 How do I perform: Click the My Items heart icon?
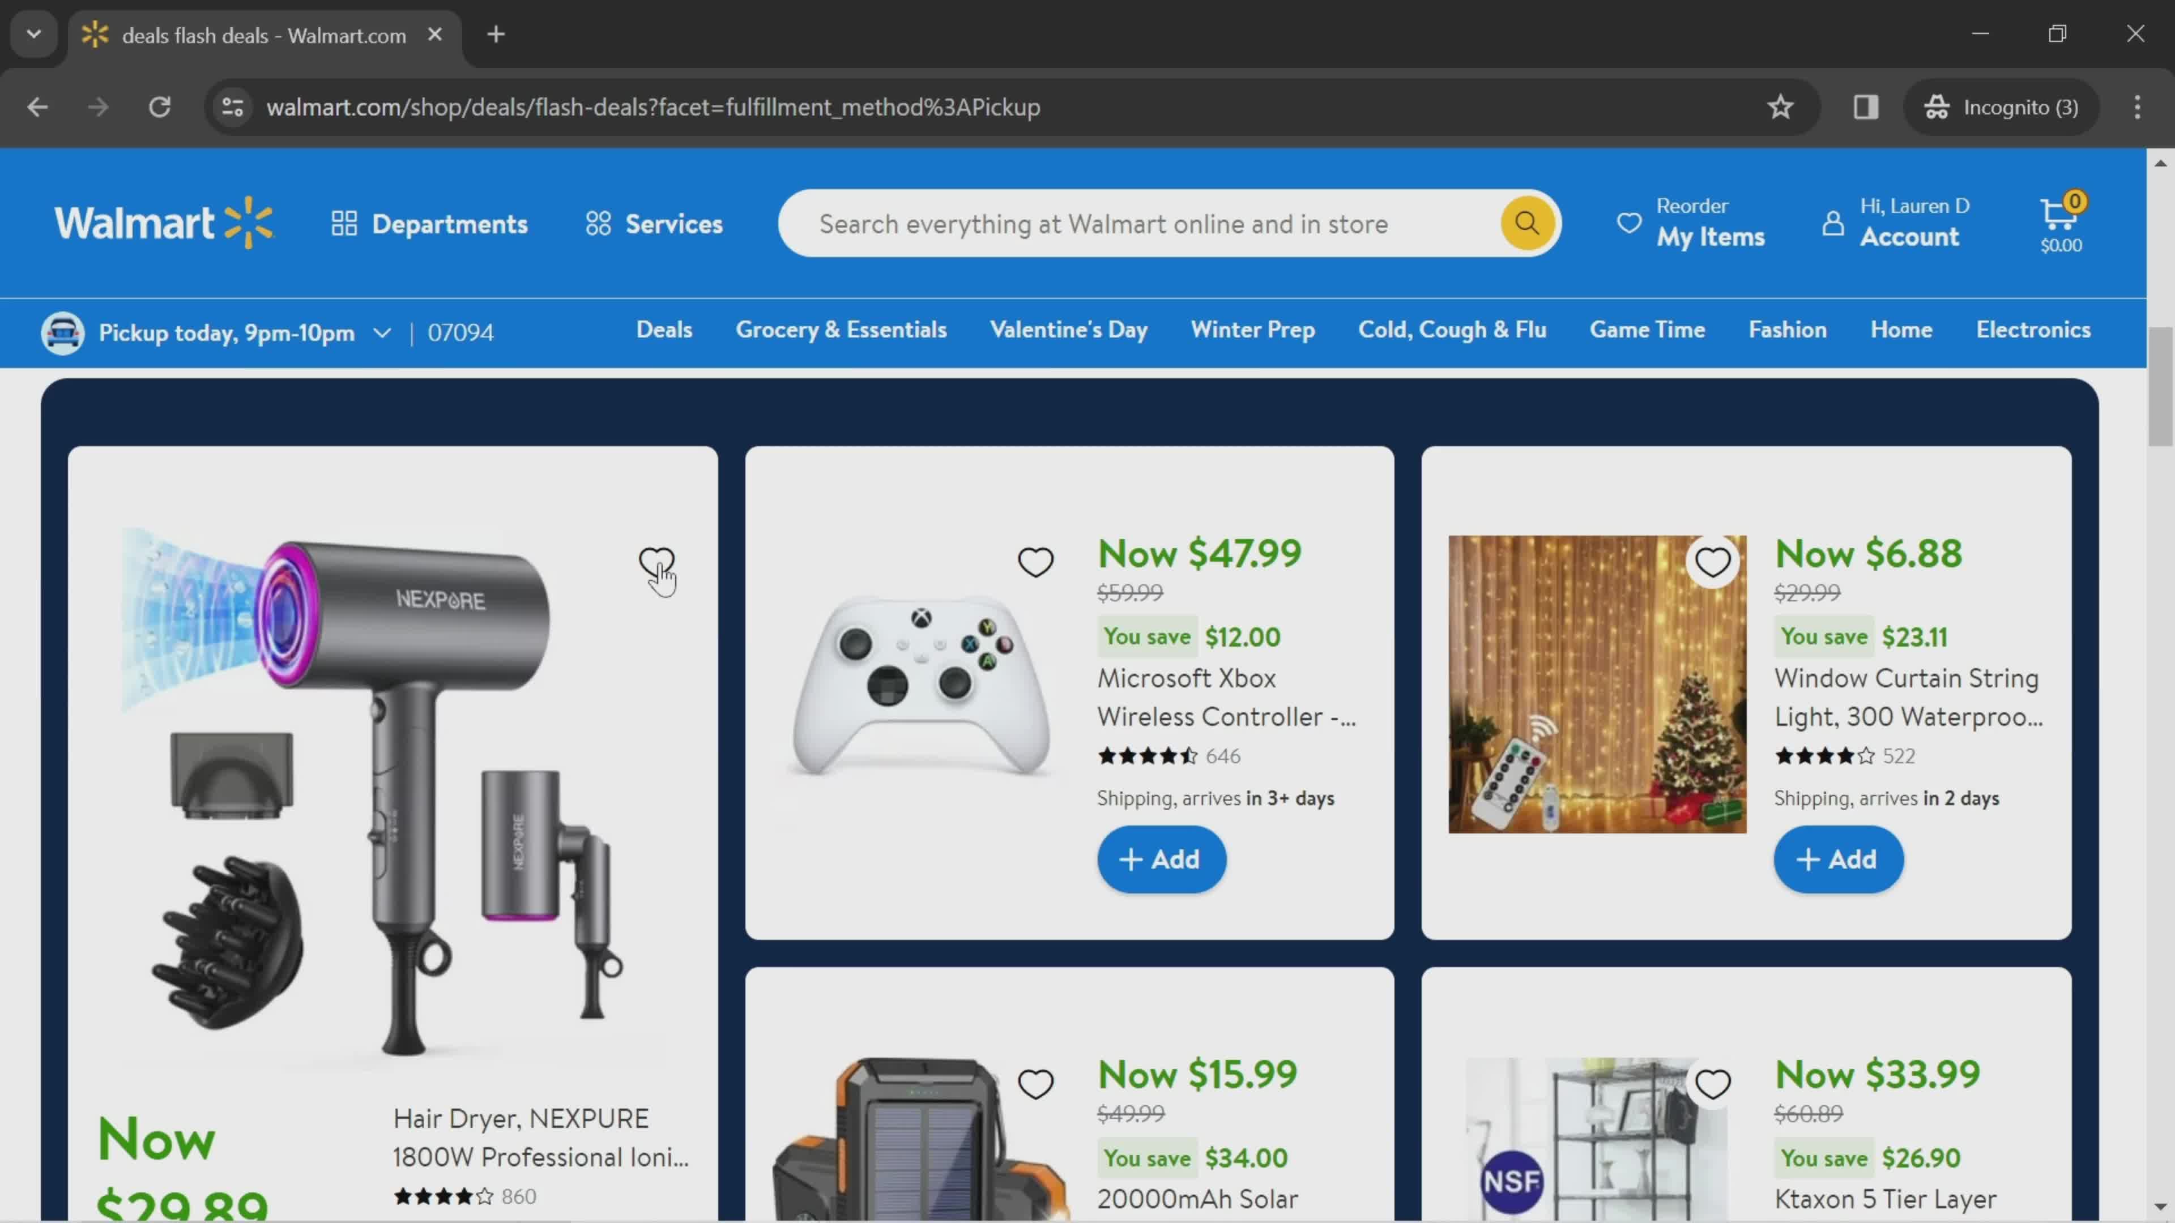pyautogui.click(x=1629, y=223)
